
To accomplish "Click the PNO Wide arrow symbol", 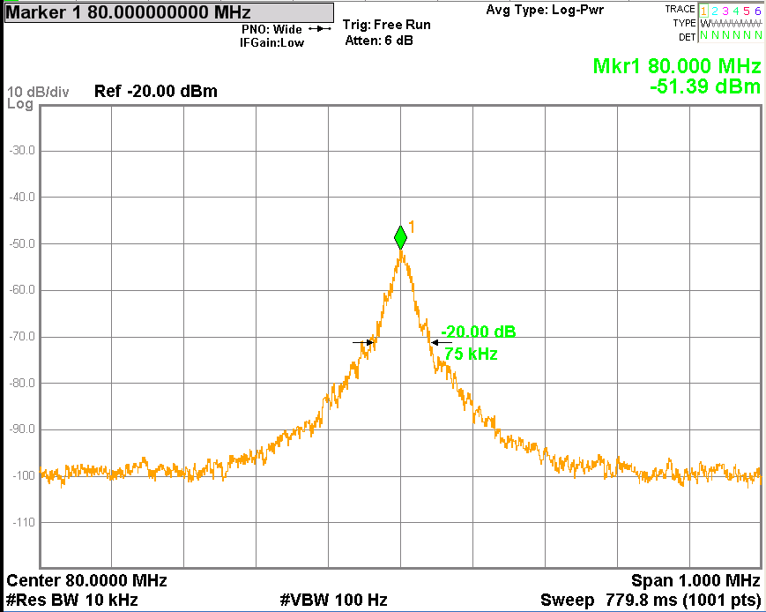I will (319, 29).
